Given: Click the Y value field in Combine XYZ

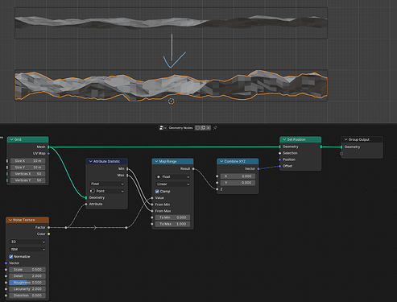Looking at the screenshot, I should tap(238, 183).
